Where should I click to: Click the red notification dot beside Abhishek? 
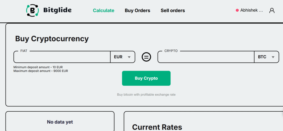[237, 10]
